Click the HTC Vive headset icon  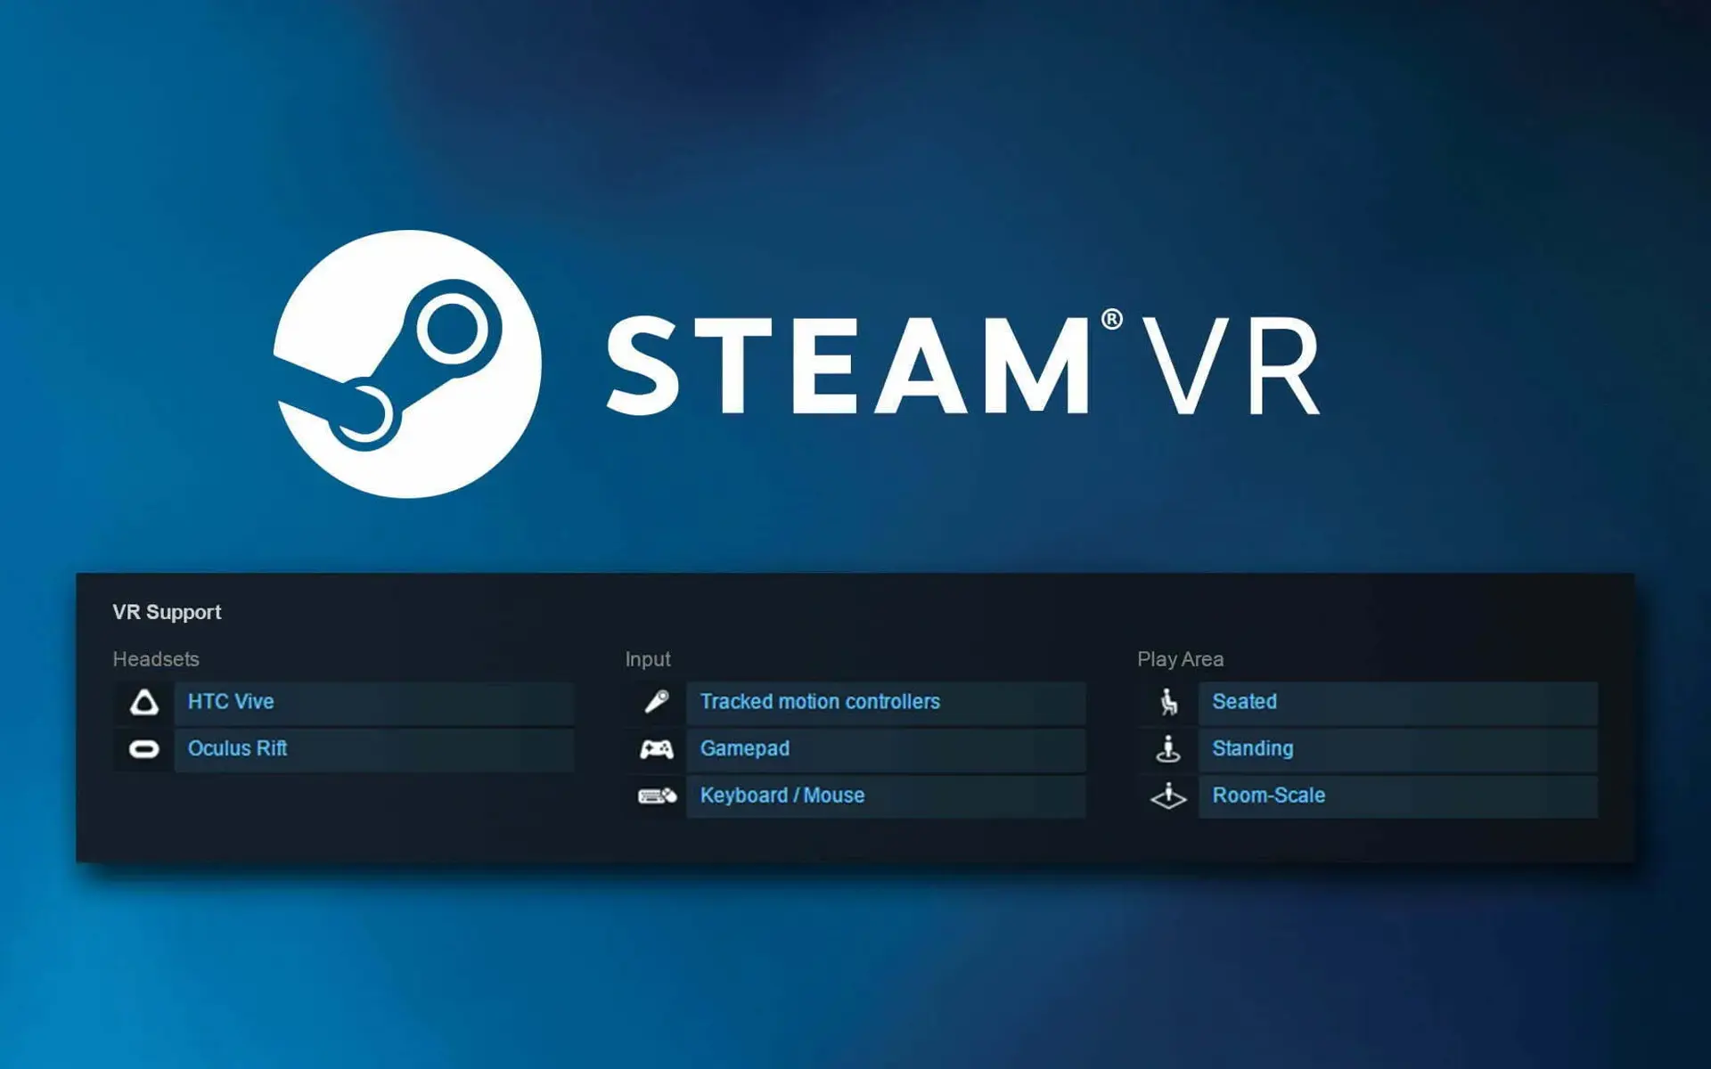144,702
